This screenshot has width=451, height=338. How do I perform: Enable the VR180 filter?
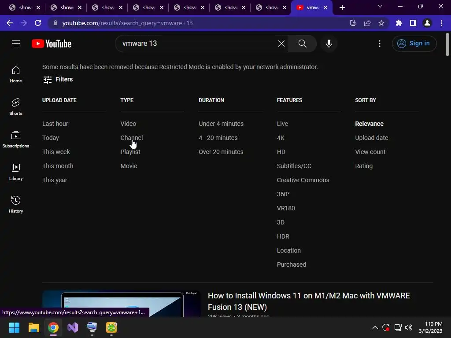coord(286,208)
